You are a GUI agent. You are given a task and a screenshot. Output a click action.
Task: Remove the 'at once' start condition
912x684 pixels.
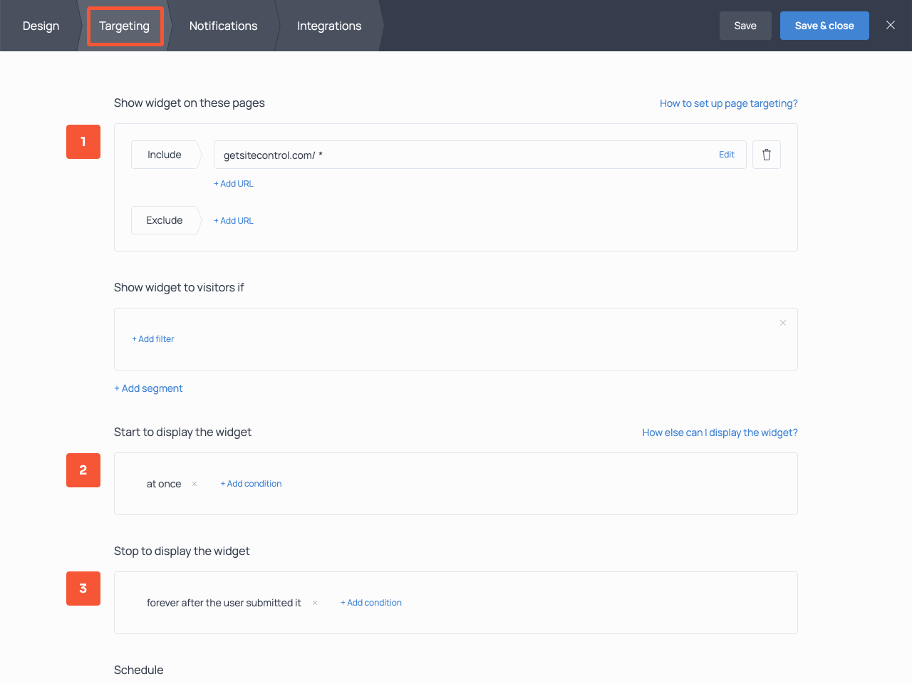[195, 484]
